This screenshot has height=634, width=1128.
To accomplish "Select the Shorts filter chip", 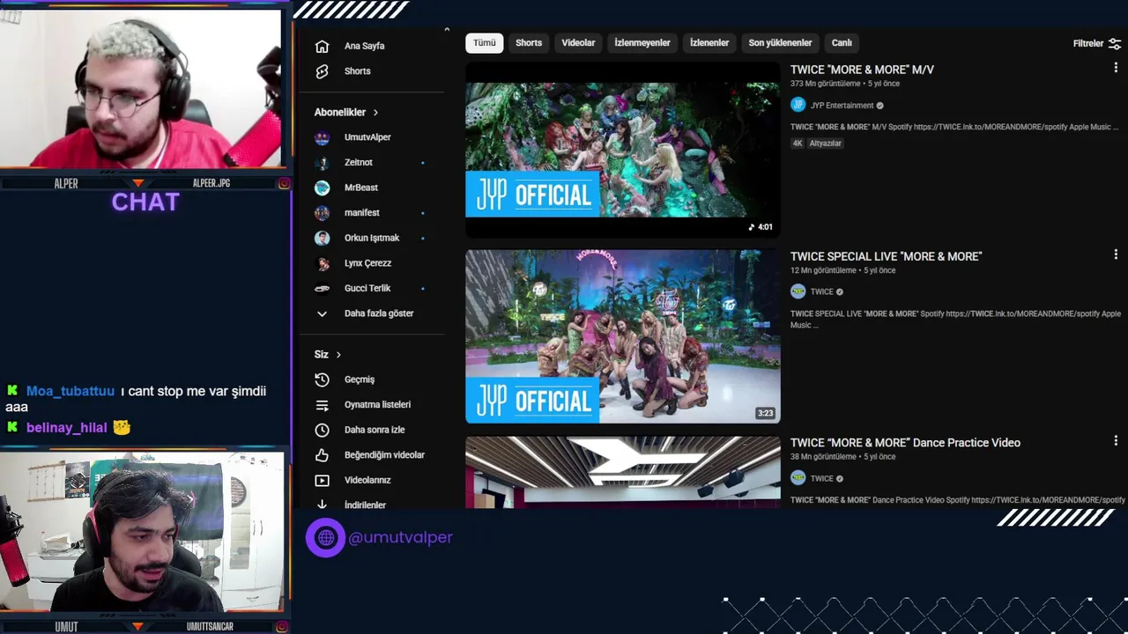I will 529,43.
